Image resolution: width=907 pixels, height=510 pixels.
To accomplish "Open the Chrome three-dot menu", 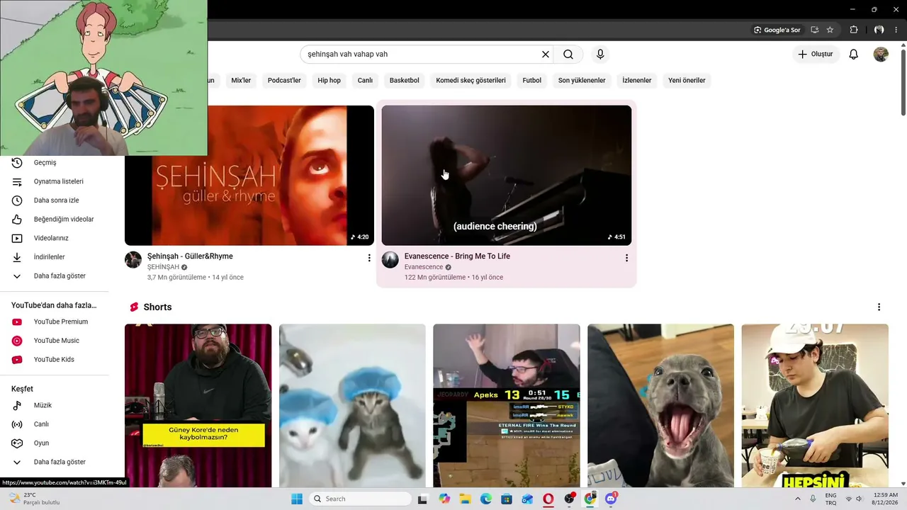I will [x=896, y=30].
